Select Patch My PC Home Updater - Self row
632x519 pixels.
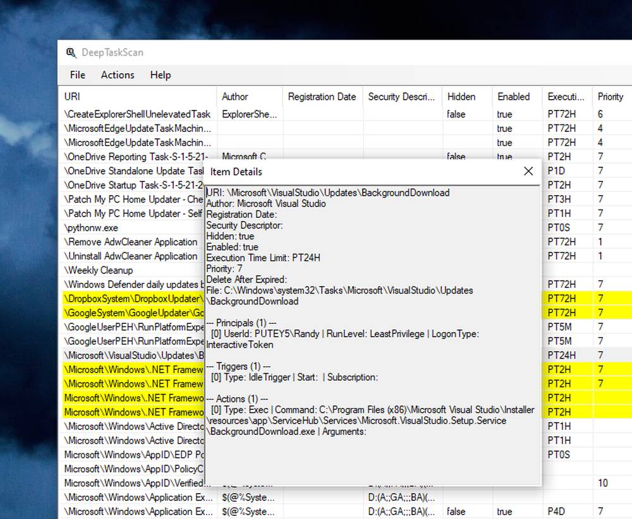(134, 213)
